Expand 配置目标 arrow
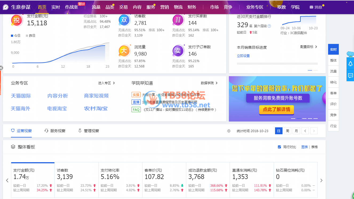 (x=316, y=47)
